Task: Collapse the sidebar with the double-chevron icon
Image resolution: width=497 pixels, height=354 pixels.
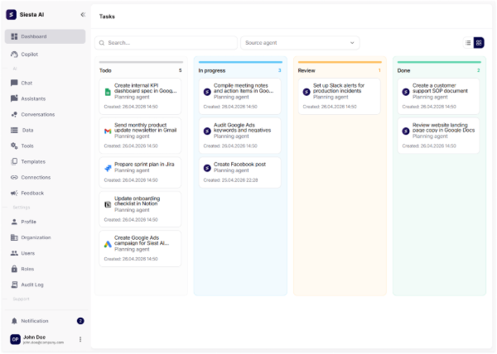Action: [x=82, y=15]
